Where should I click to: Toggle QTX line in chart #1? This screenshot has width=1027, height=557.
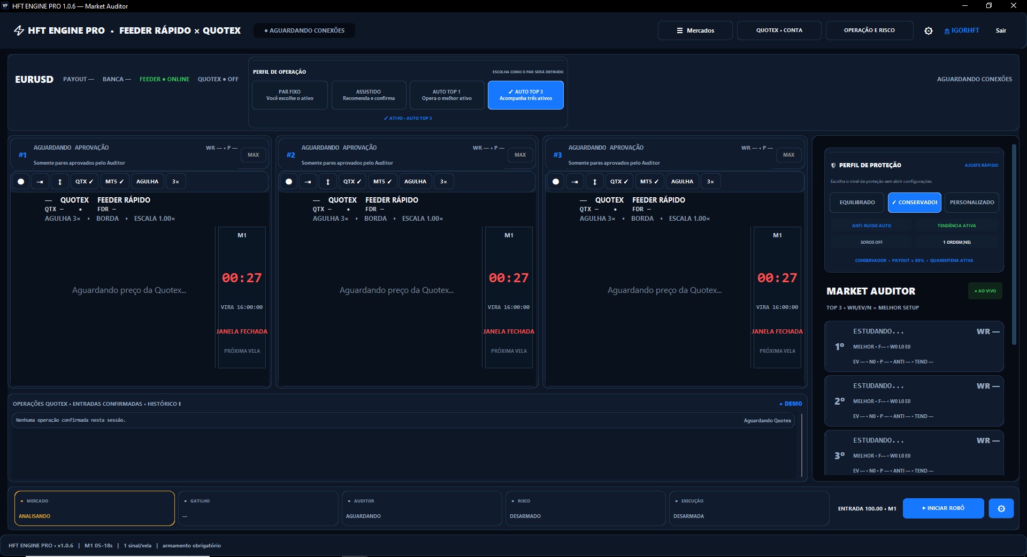[x=85, y=182]
